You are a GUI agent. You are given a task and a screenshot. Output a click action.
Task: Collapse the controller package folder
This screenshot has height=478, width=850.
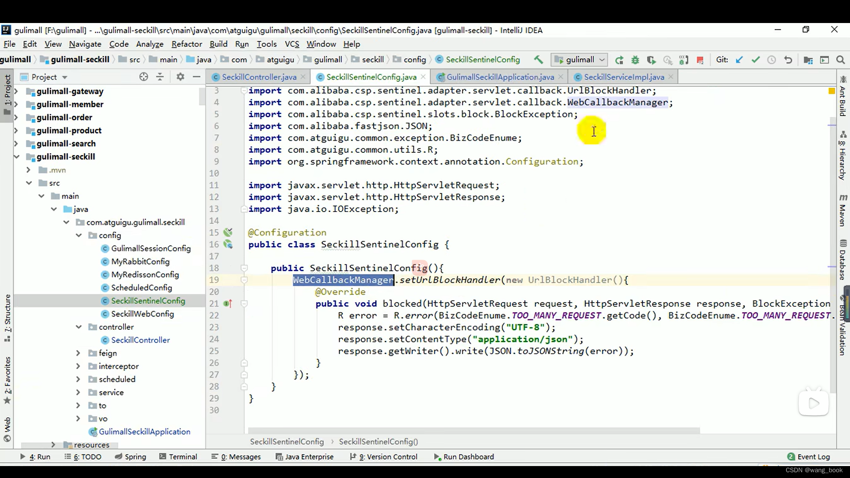[79, 327]
